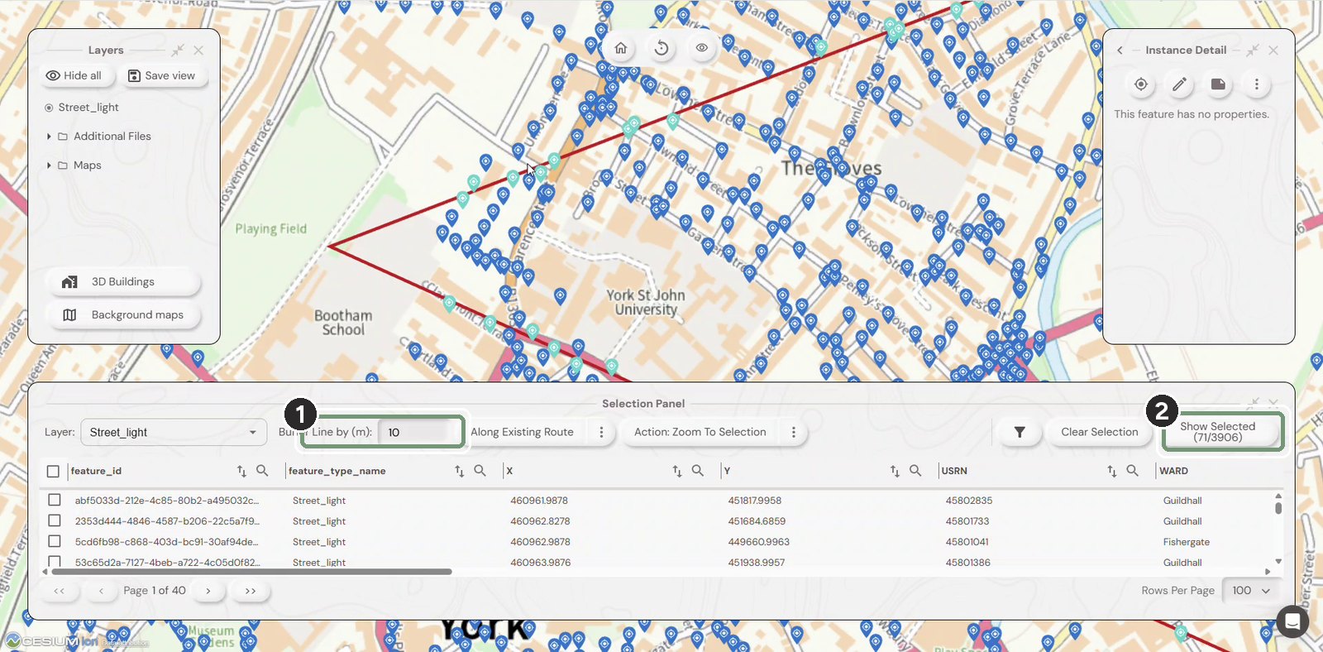
Task: Click Along Existing Route button
Action: [x=523, y=432]
